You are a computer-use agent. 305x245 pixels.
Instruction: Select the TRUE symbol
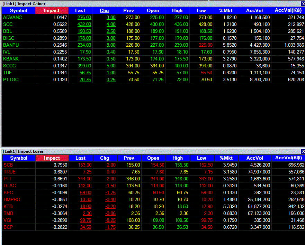click(x=10, y=172)
